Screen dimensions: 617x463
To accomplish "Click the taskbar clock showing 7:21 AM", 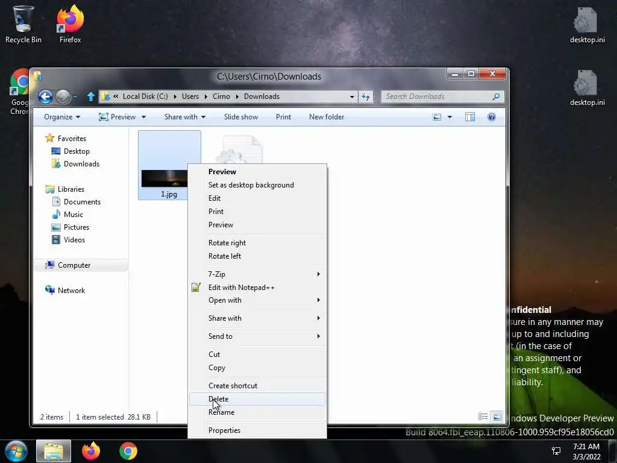I will 586,451.
